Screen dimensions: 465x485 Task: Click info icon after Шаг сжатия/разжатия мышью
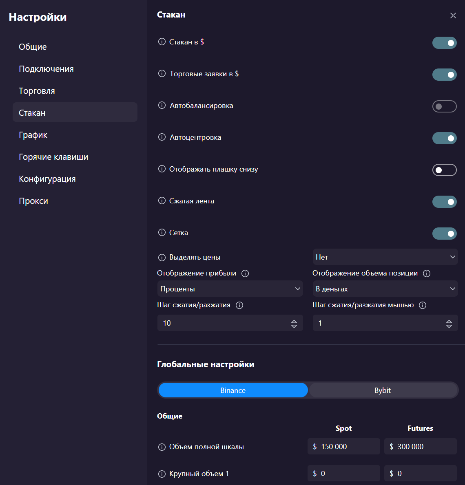pyautogui.click(x=423, y=305)
